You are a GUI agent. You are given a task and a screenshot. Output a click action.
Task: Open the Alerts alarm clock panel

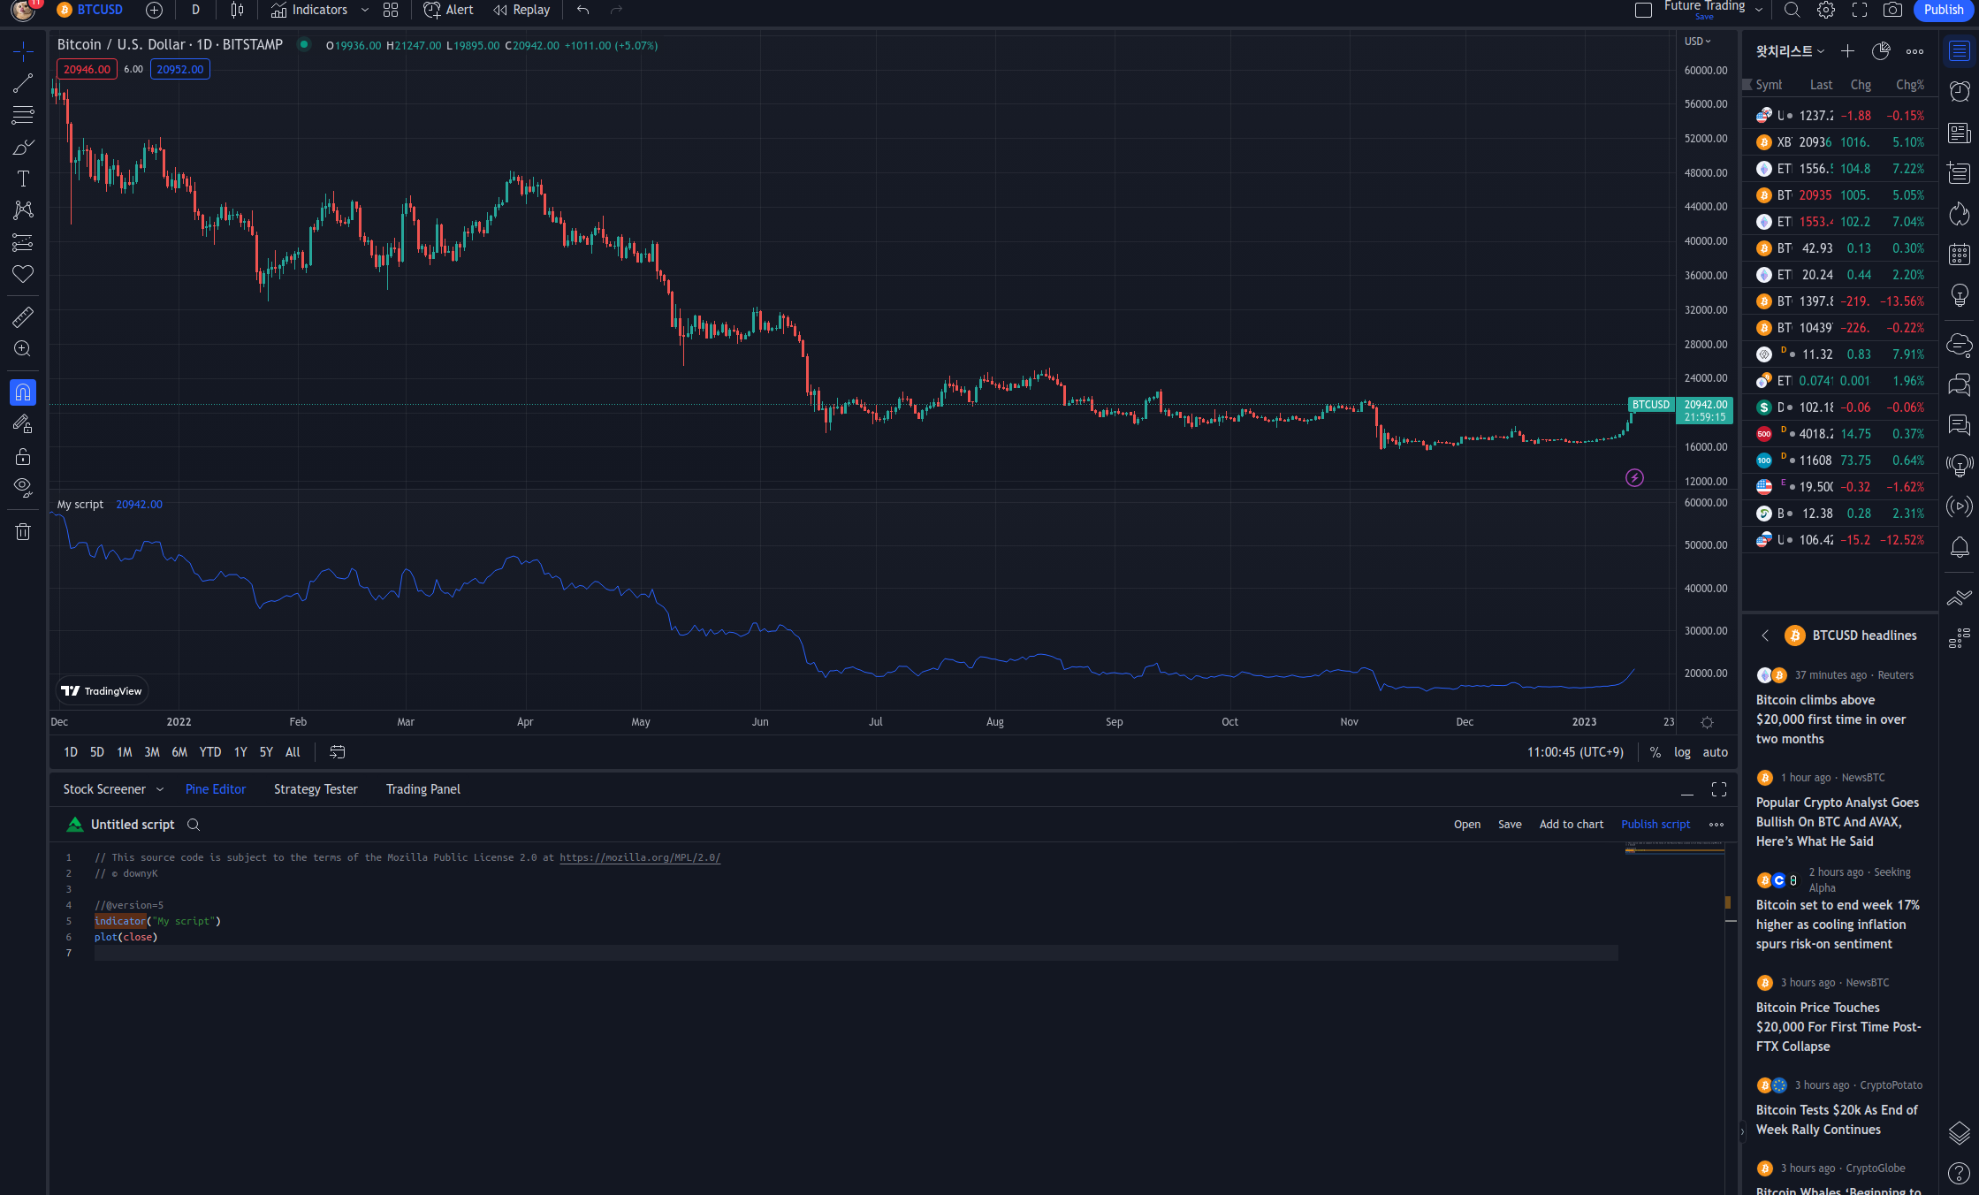pyautogui.click(x=1960, y=91)
